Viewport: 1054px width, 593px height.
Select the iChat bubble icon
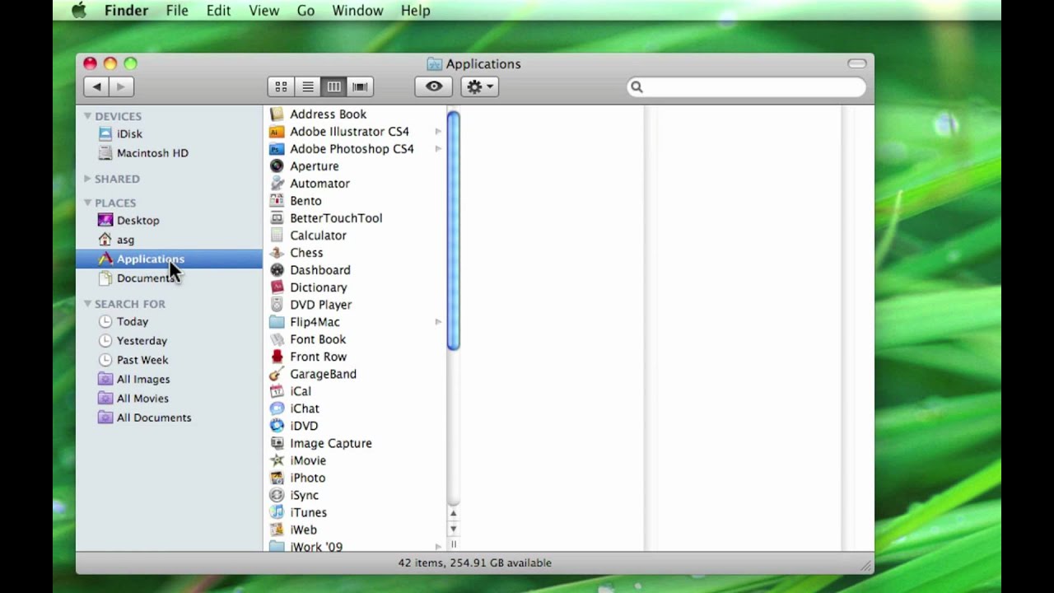tap(277, 409)
